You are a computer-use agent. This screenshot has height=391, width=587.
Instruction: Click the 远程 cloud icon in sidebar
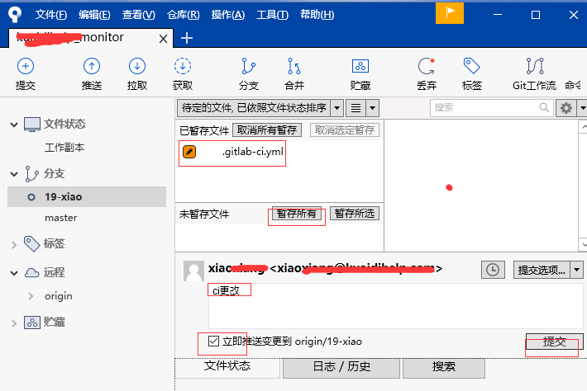[x=31, y=272]
